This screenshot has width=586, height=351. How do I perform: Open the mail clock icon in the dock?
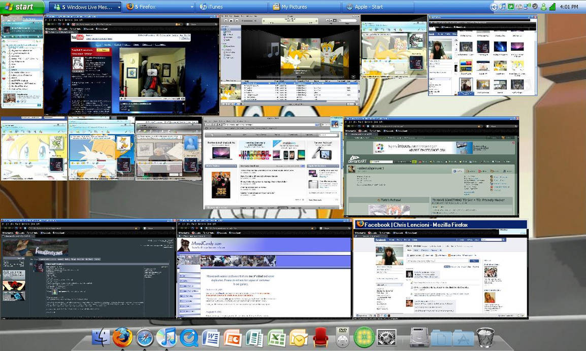pyautogui.click(x=299, y=337)
